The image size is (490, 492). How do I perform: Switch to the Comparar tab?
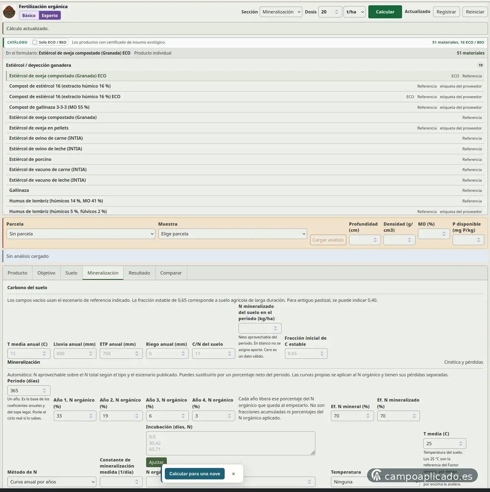[171, 273]
